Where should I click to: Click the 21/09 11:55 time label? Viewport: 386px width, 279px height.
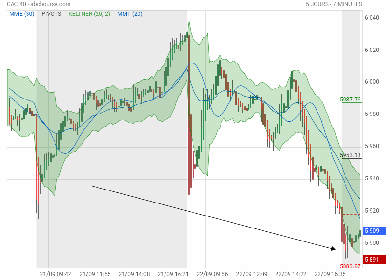click(95, 274)
